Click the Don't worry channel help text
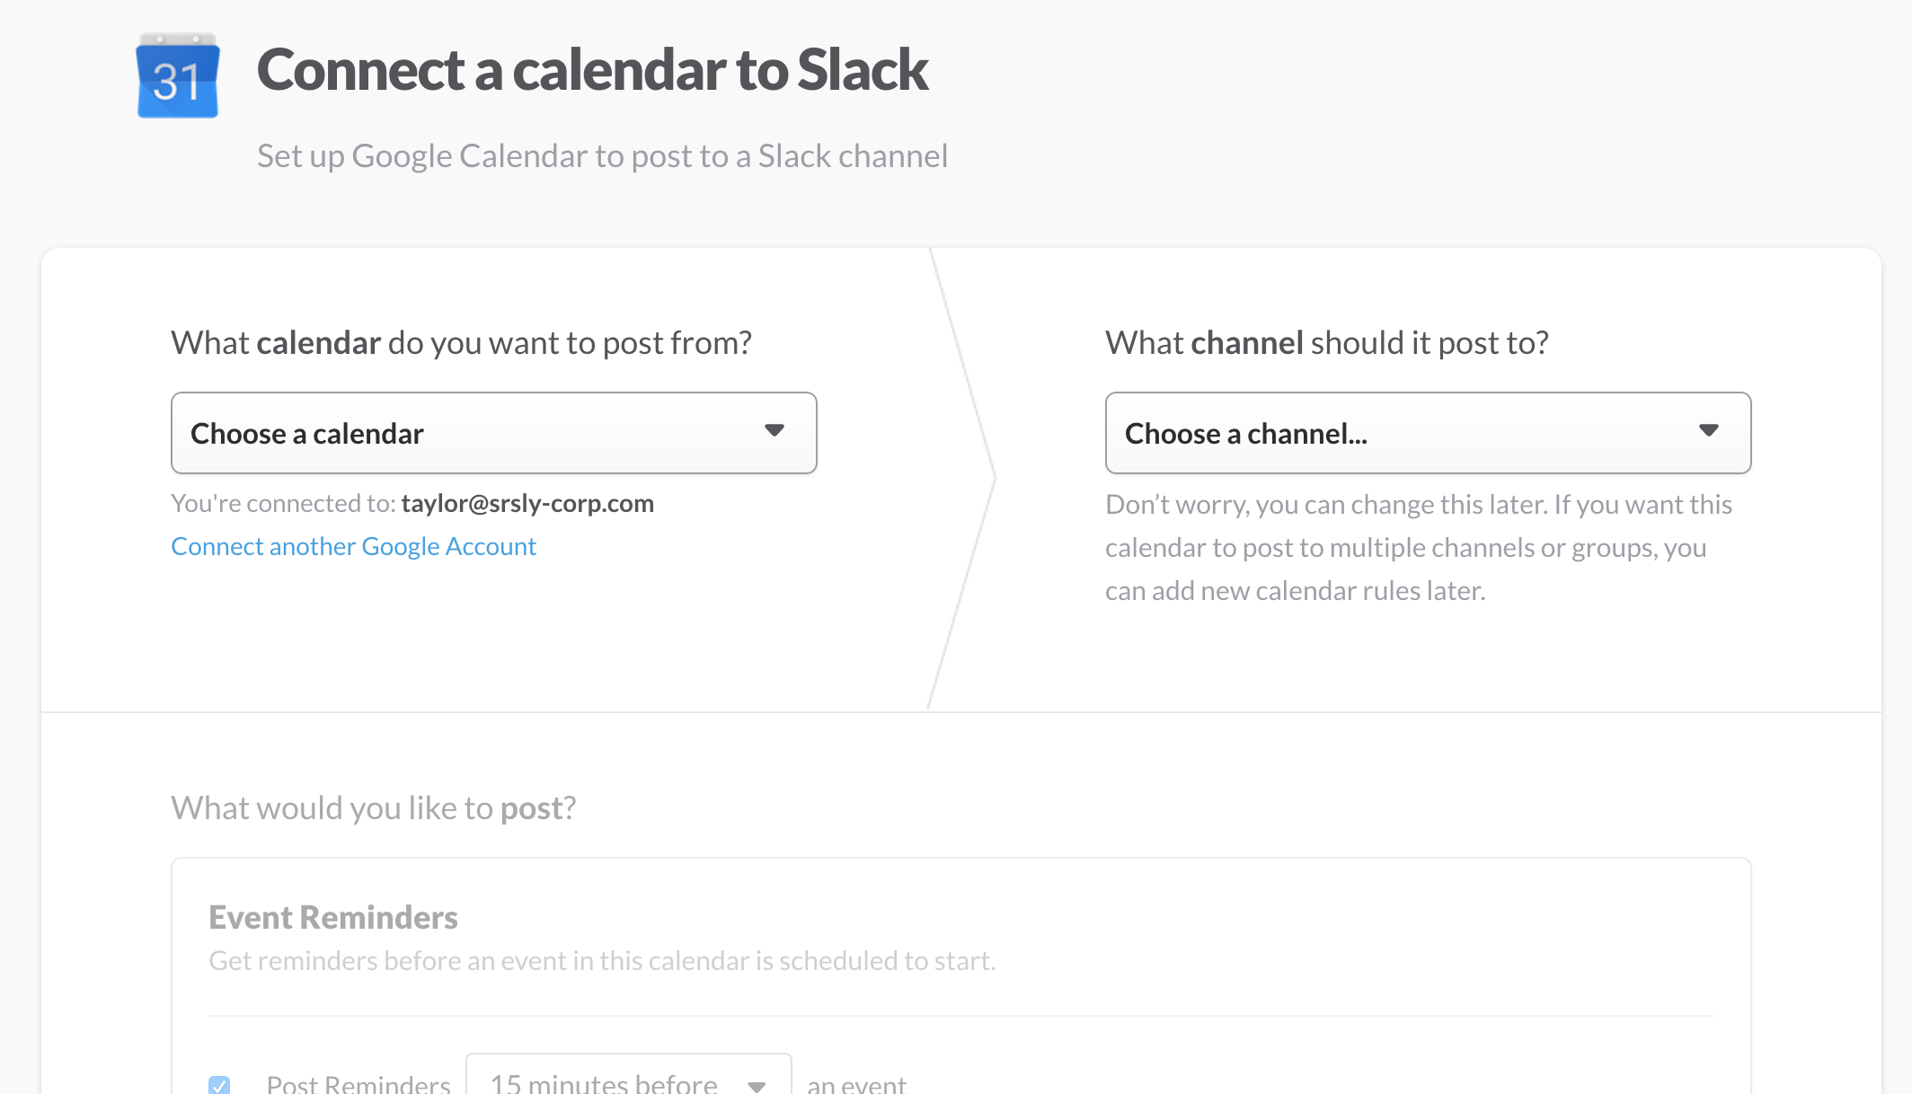Image resolution: width=1912 pixels, height=1094 pixels. click(1419, 548)
